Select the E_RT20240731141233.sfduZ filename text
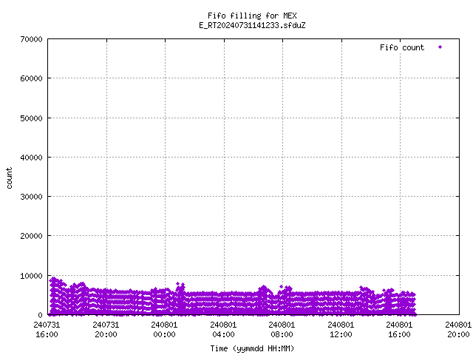 252,25
